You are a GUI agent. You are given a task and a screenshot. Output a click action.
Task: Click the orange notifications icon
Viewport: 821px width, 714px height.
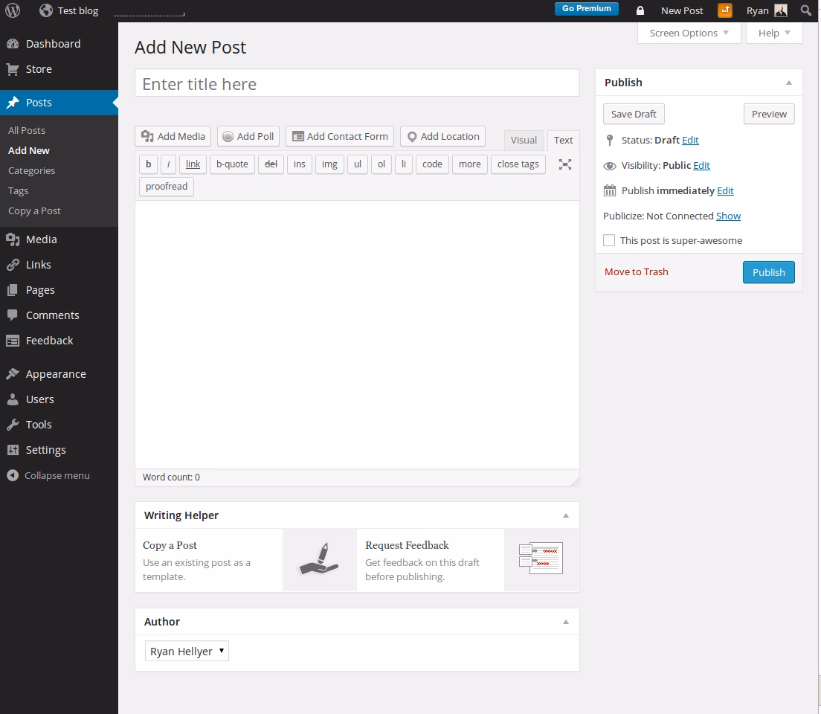tap(724, 10)
